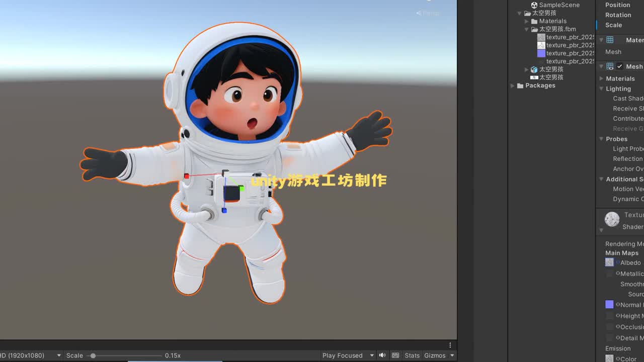
Task: Click the Albedo texture thumbnail icon
Action: tap(609, 262)
